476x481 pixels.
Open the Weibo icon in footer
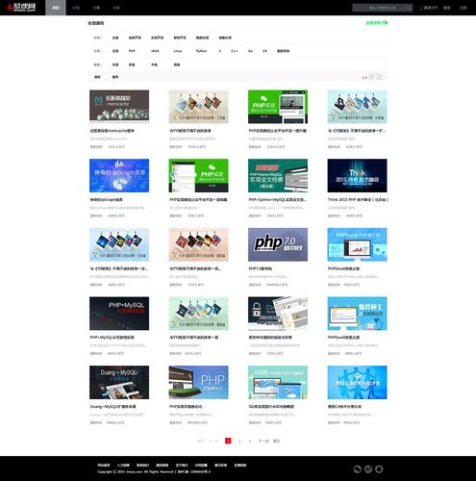coord(368,469)
